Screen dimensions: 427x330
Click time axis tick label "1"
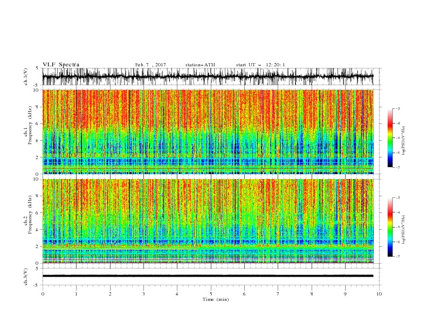(x=76, y=294)
